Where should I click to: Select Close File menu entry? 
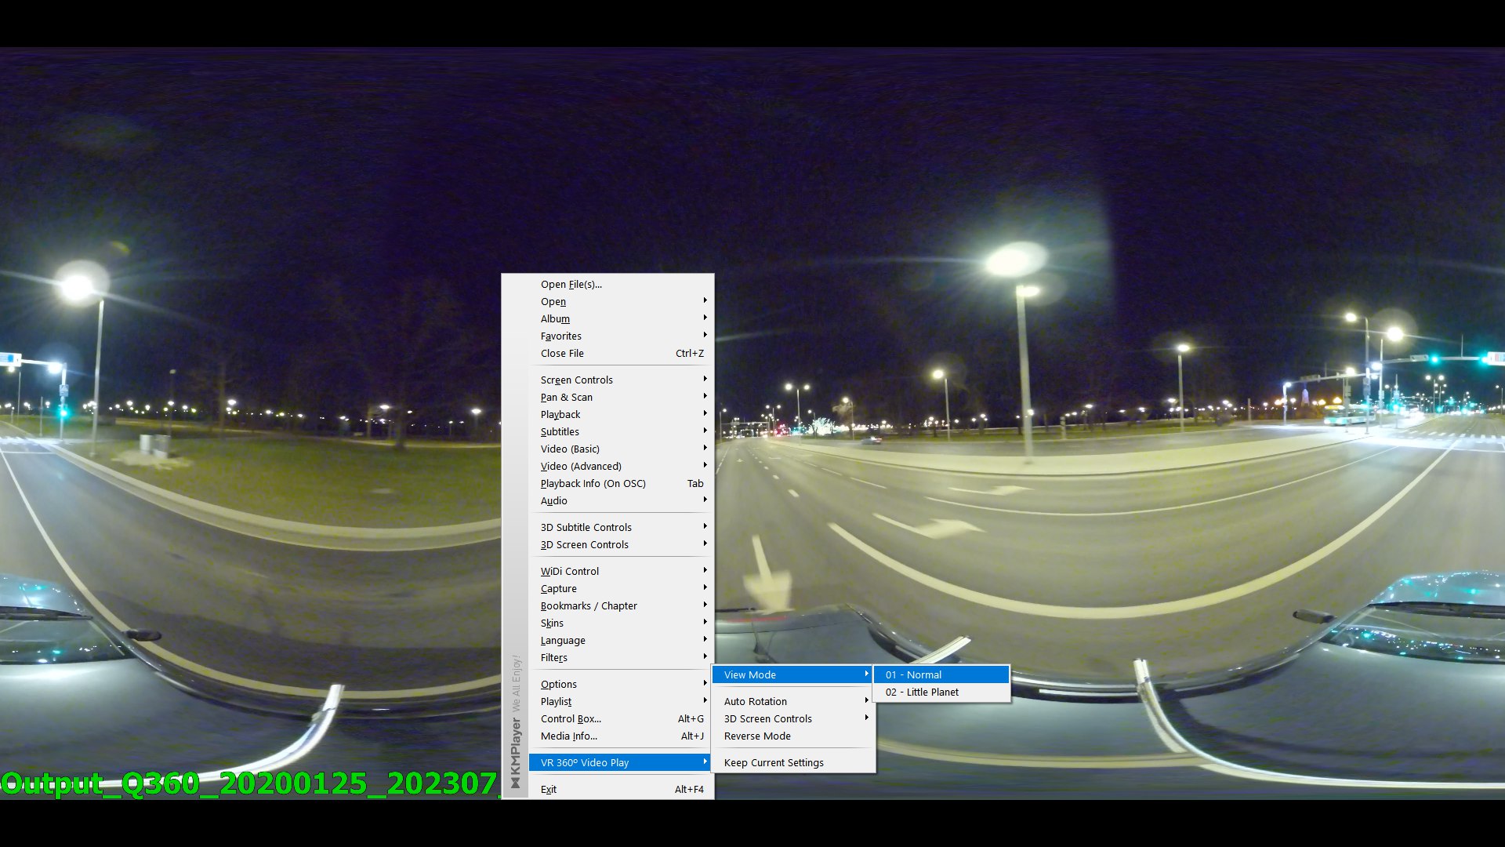click(x=619, y=353)
